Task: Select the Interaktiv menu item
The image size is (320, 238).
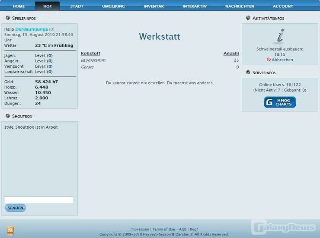Action: (x=194, y=6)
